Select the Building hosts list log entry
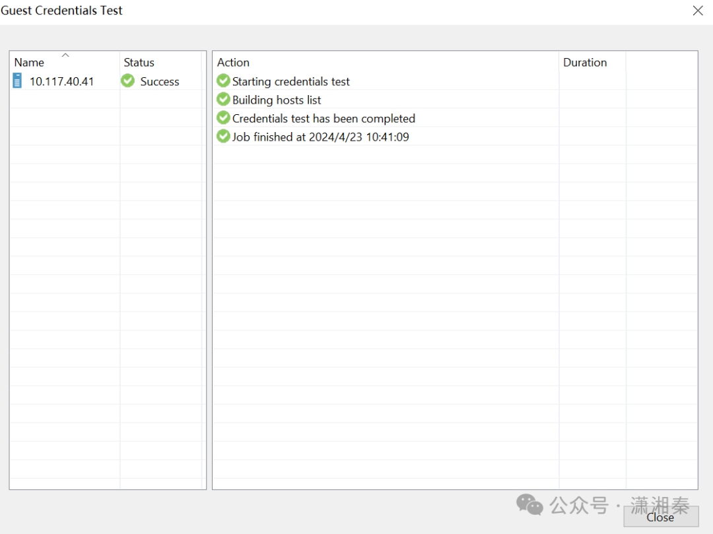713x534 pixels. (x=277, y=100)
